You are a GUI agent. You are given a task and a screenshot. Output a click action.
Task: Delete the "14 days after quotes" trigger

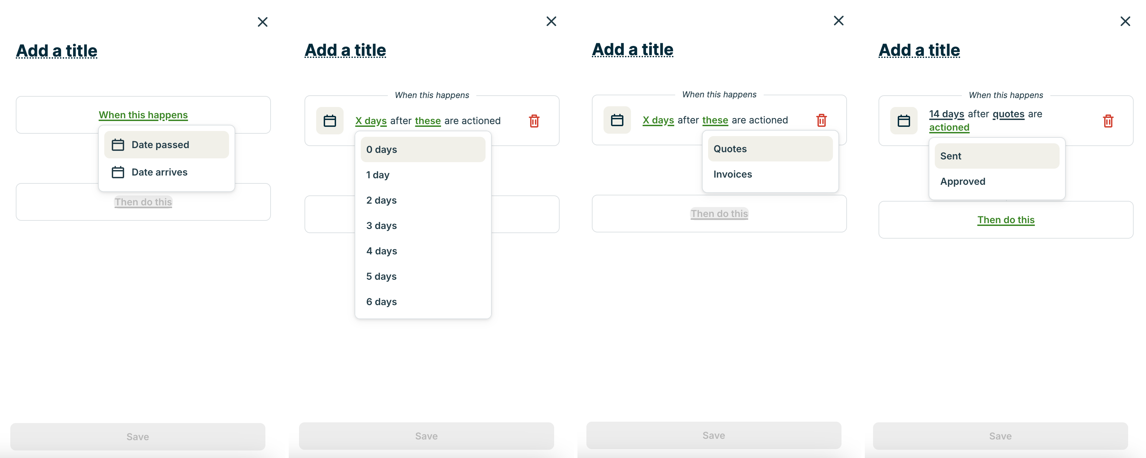pos(1108,121)
